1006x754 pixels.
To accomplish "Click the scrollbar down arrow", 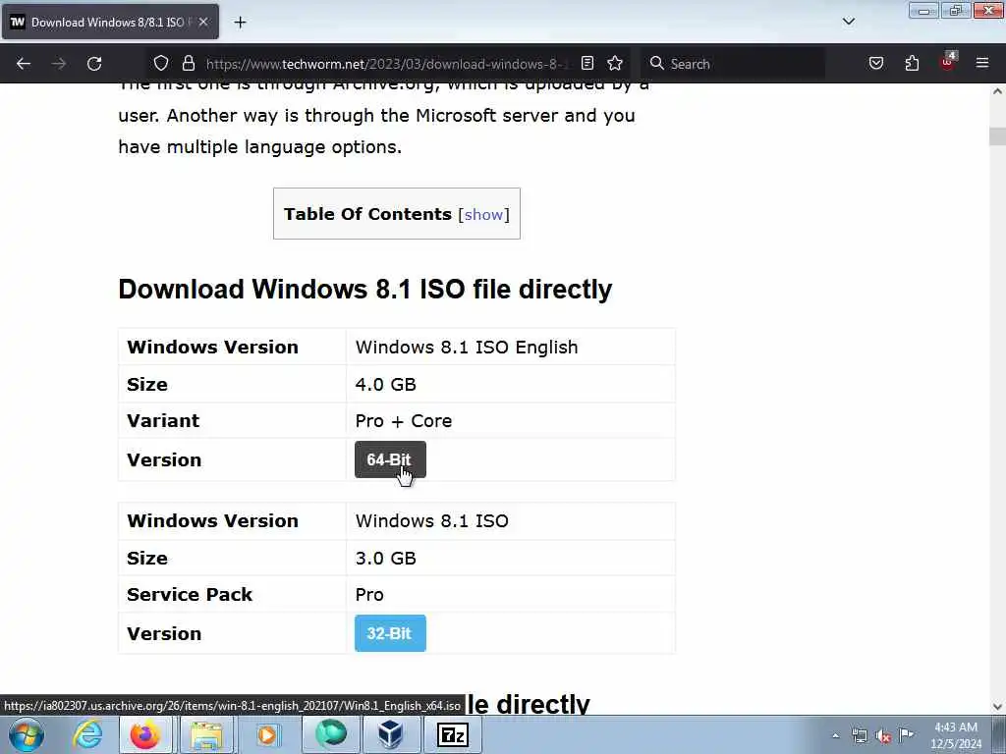I will point(997,707).
